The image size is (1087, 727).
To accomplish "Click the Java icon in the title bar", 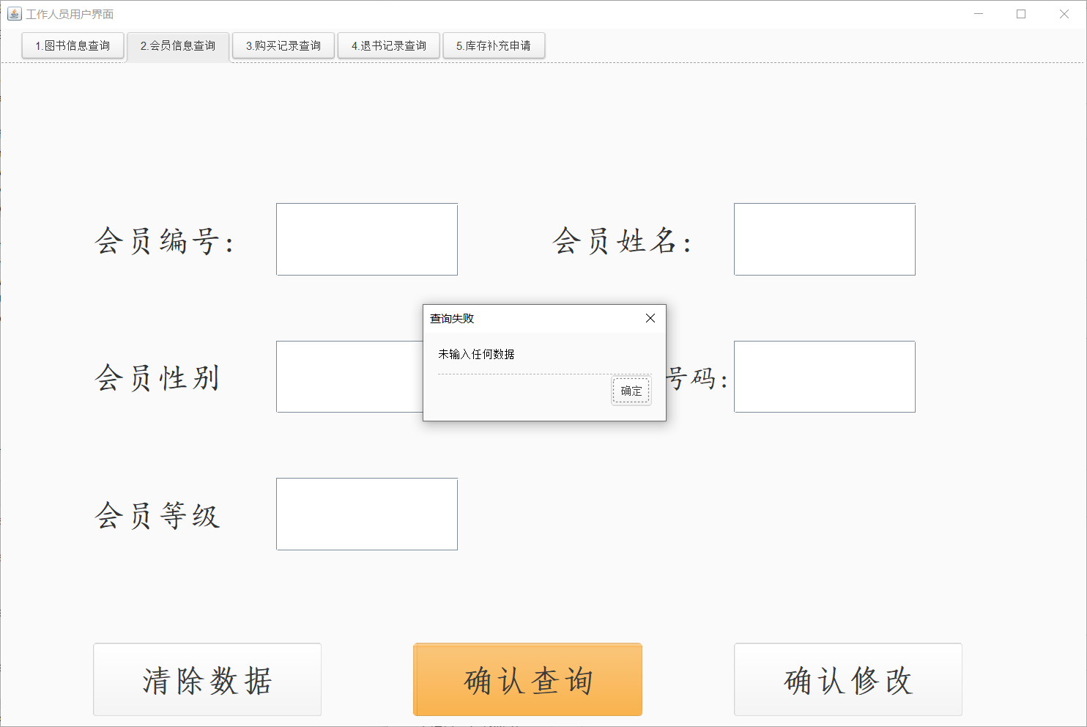I will pyautogui.click(x=14, y=14).
